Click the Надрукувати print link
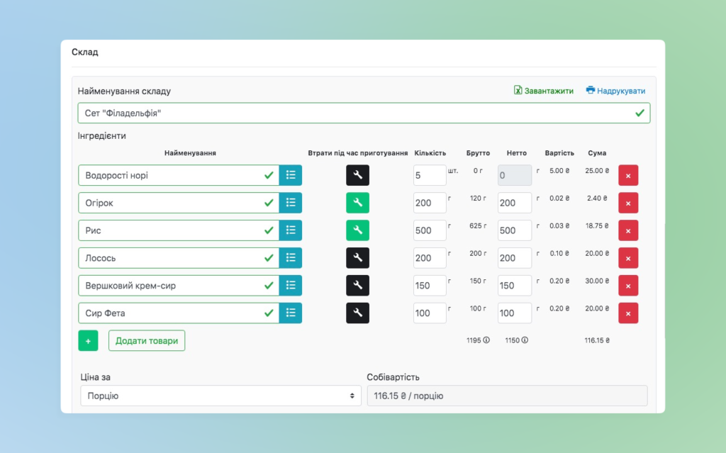This screenshot has width=726, height=453. [615, 91]
